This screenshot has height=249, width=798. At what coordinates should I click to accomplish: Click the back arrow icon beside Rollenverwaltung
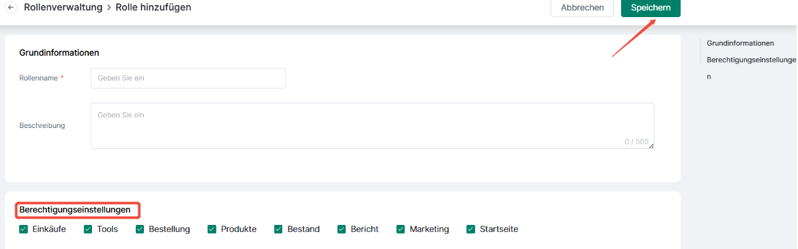click(x=10, y=8)
